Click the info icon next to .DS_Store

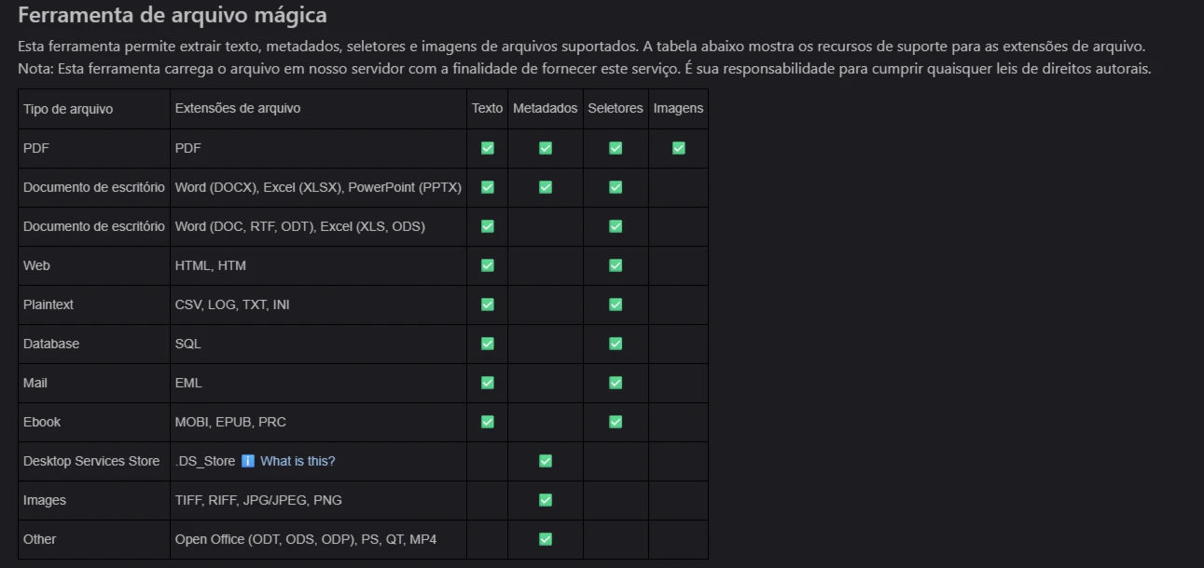[x=248, y=461]
